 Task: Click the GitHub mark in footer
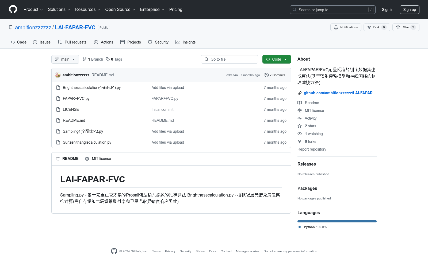[x=114, y=251]
